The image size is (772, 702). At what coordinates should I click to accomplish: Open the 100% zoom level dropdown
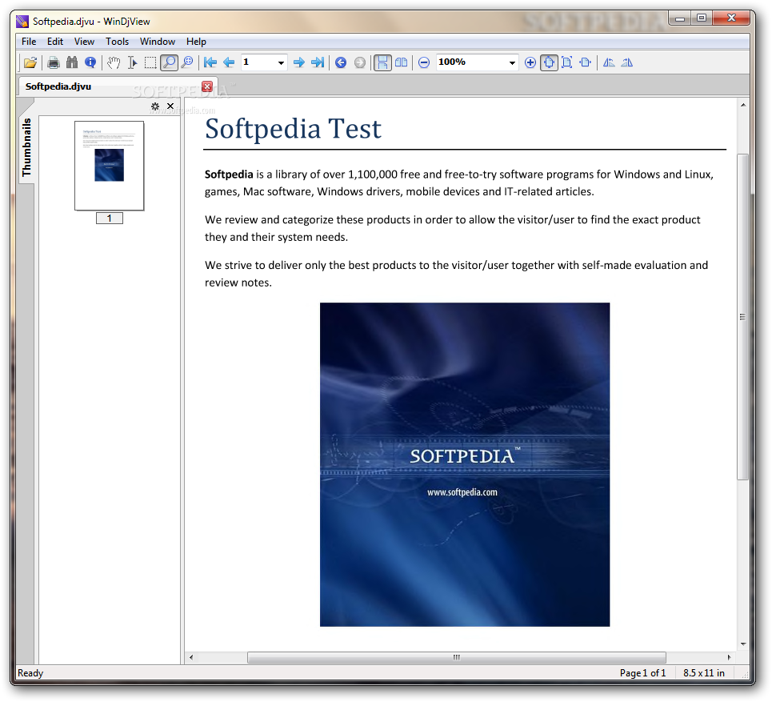512,62
